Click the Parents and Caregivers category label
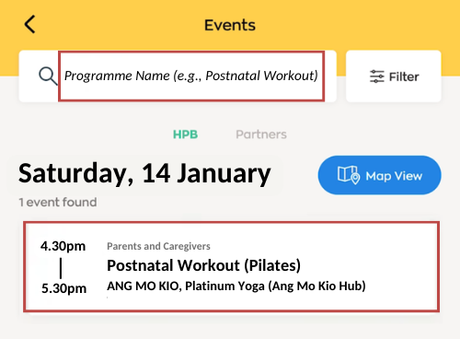The width and height of the screenshot is (460, 339). click(158, 246)
